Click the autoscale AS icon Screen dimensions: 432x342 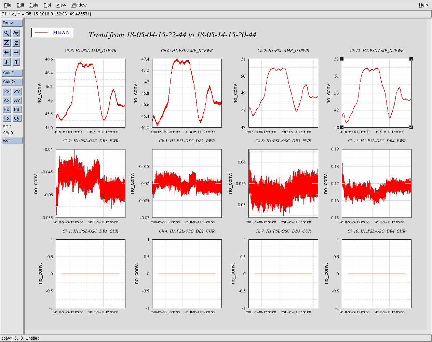(x=16, y=33)
